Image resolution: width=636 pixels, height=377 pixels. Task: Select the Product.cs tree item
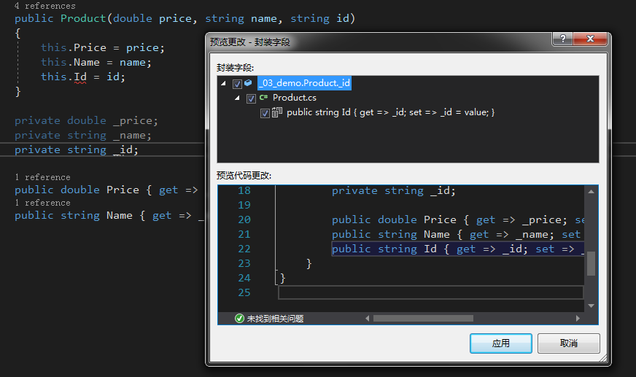click(295, 98)
